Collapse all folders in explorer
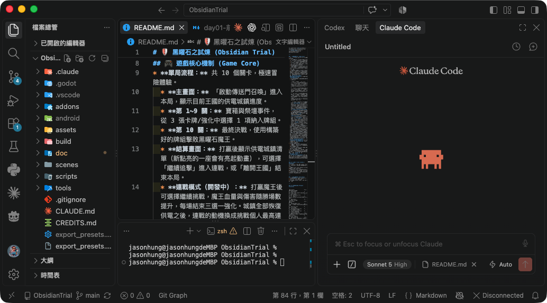 pos(105,58)
